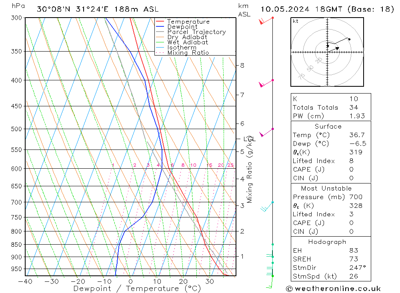Viewport: 400px width, 293px height.
Task: Click the 30 temperature axis label
Action: (210, 281)
